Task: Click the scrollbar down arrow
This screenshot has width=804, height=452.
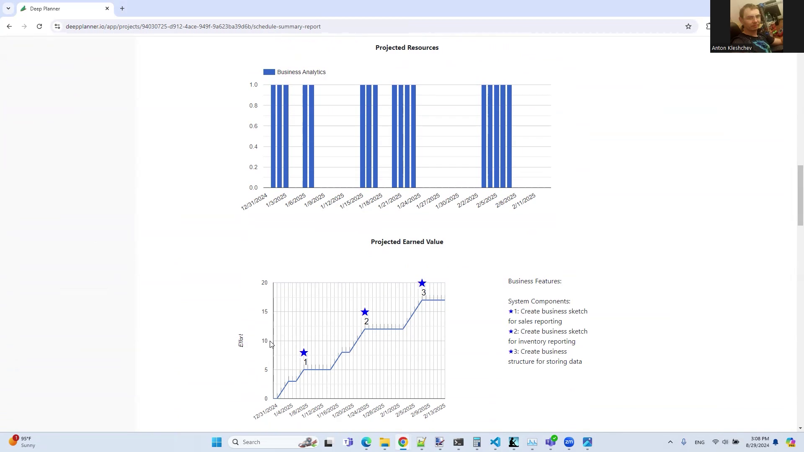Action: click(800, 428)
